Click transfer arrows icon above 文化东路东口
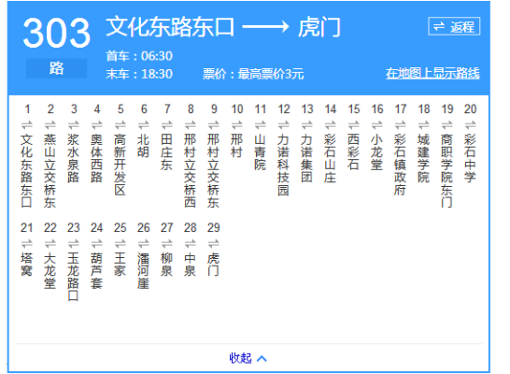 (27, 124)
